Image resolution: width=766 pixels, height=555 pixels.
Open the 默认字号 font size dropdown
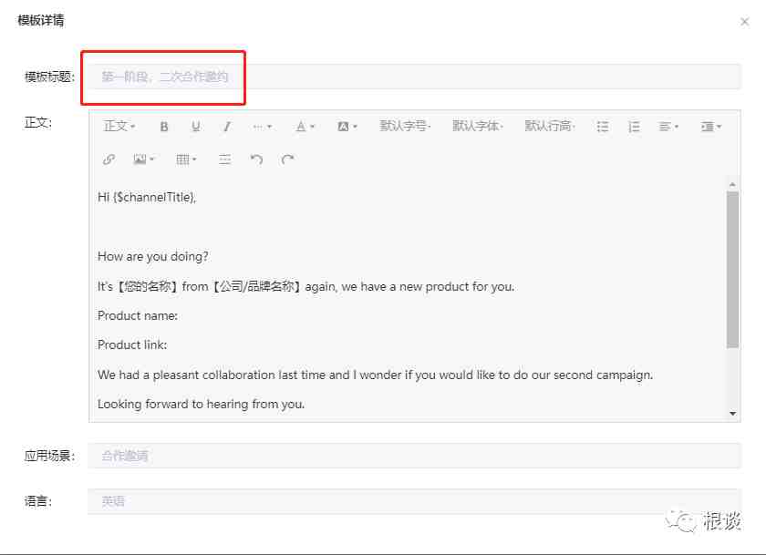point(405,126)
